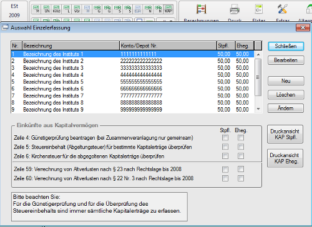
Task: Open the UN form icon in toolbar
Action: [46, 9]
